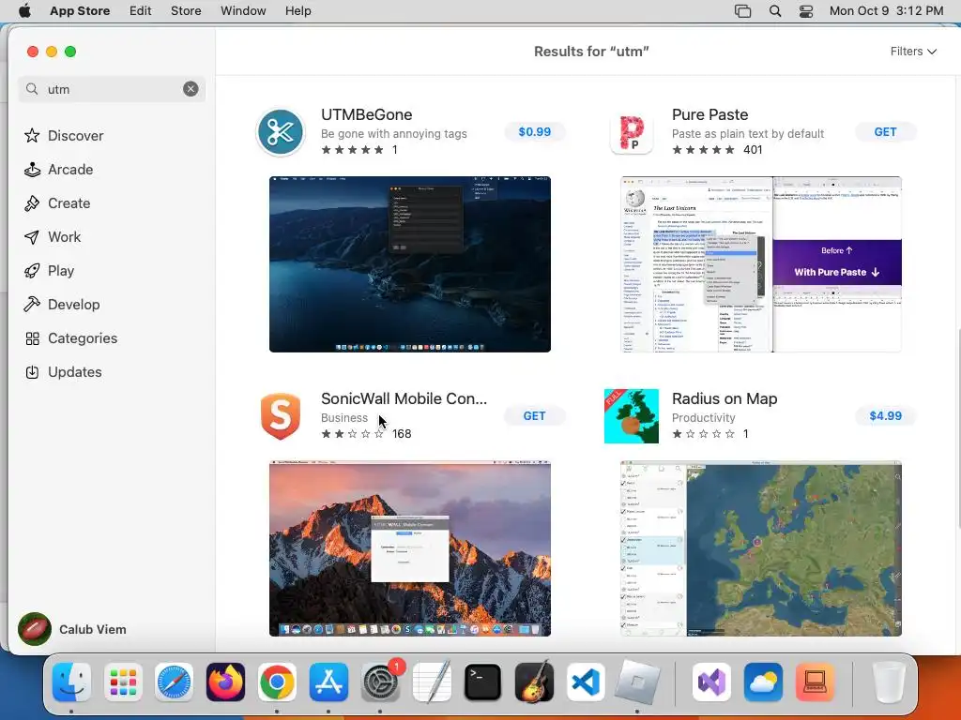The height and width of the screenshot is (720, 961).
Task: Buy UTMBeGone for $0.99
Action: (x=534, y=131)
